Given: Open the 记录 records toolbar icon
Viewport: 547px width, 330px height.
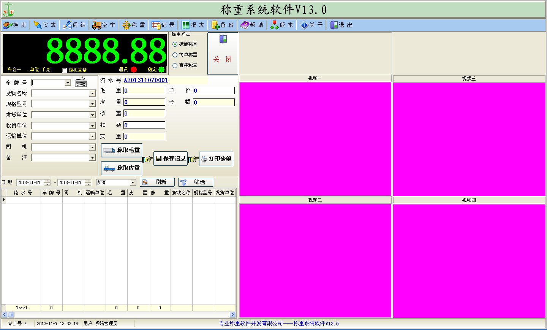Looking at the screenshot, I should pos(156,25).
